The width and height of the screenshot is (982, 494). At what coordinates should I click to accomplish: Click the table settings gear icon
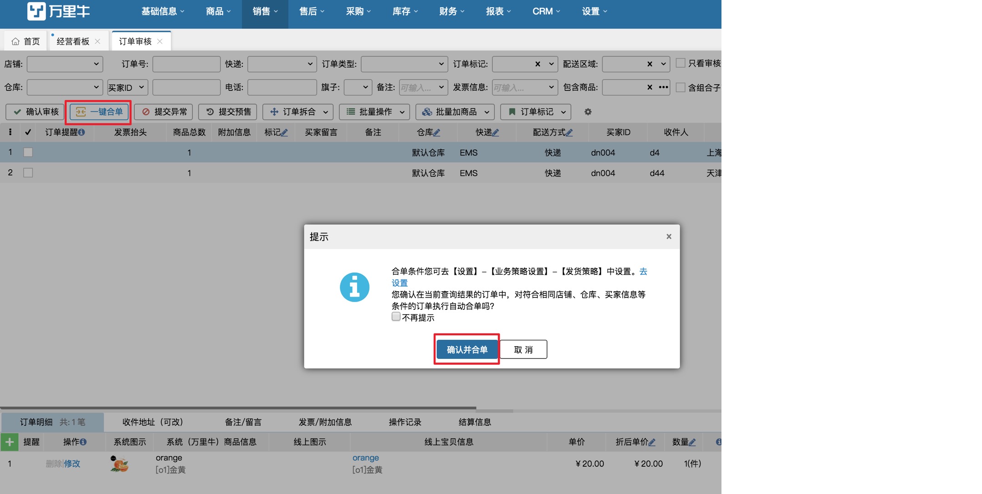coord(588,112)
